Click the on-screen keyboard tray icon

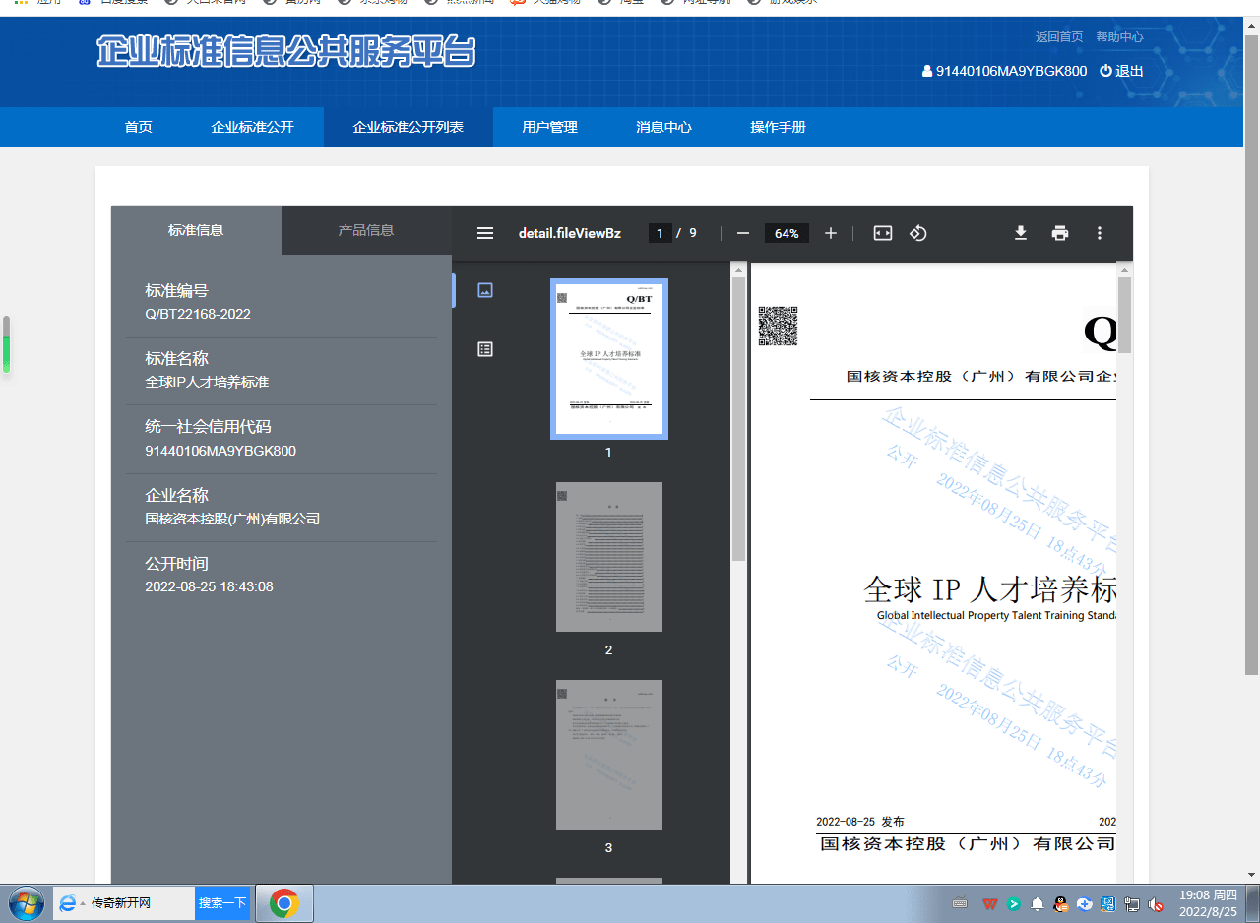click(961, 903)
